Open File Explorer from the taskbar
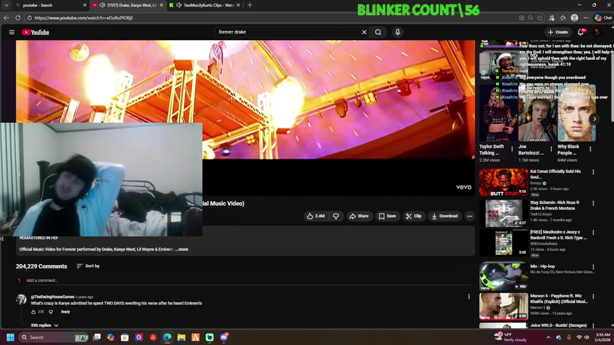614x345 pixels. pyautogui.click(x=181, y=337)
